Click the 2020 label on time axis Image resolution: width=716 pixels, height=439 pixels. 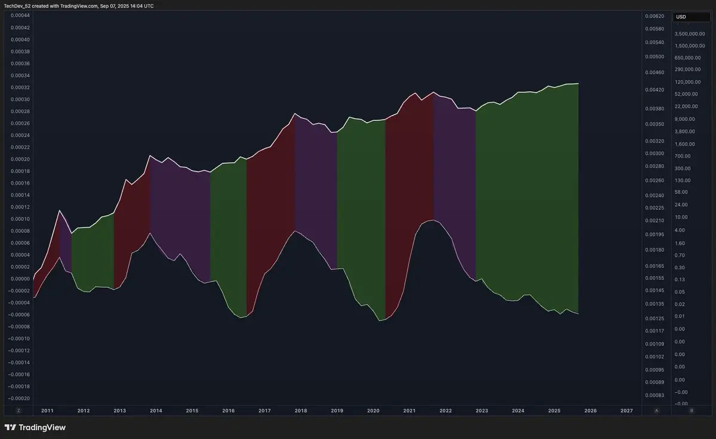tap(373, 410)
